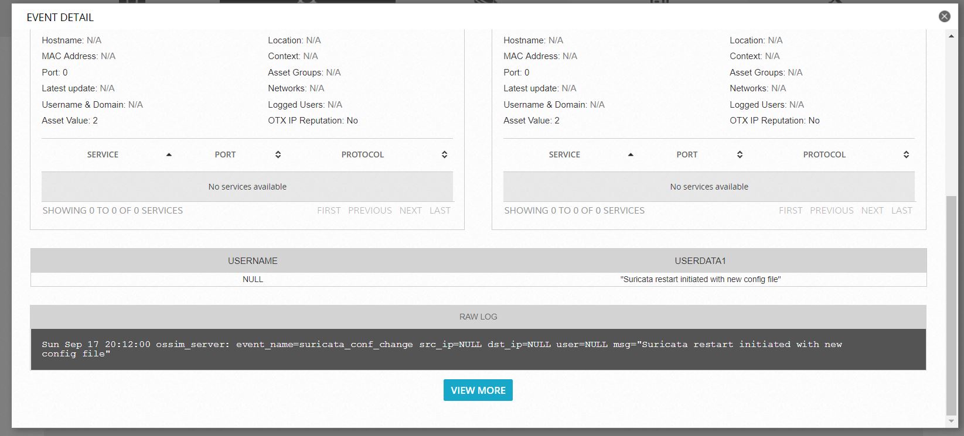Viewport: 964px width, 436px height.
Task: Sort left table by SERVICE column
Action: coord(103,155)
